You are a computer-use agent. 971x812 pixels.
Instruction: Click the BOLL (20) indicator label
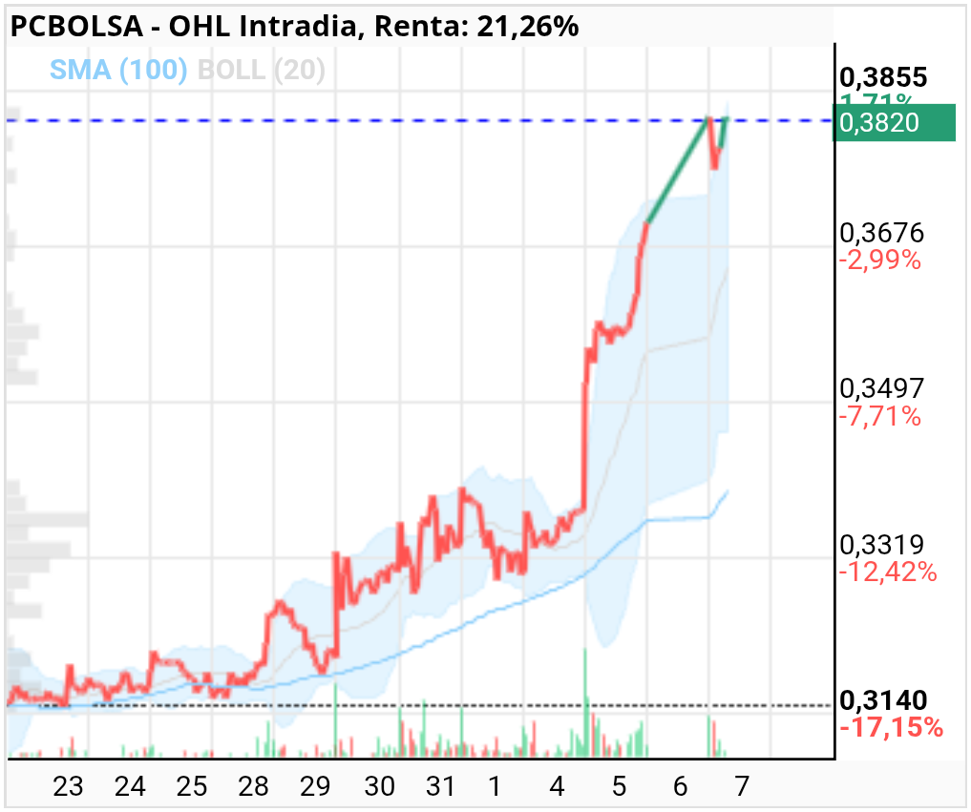261,70
